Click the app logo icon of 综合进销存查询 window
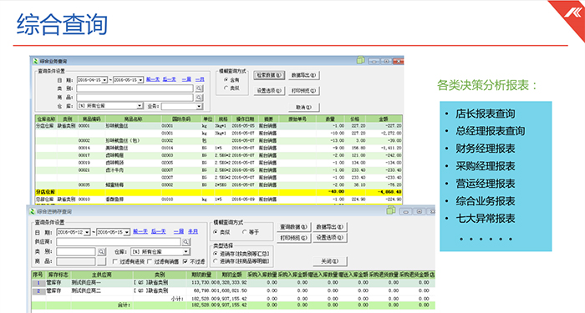 point(32,211)
